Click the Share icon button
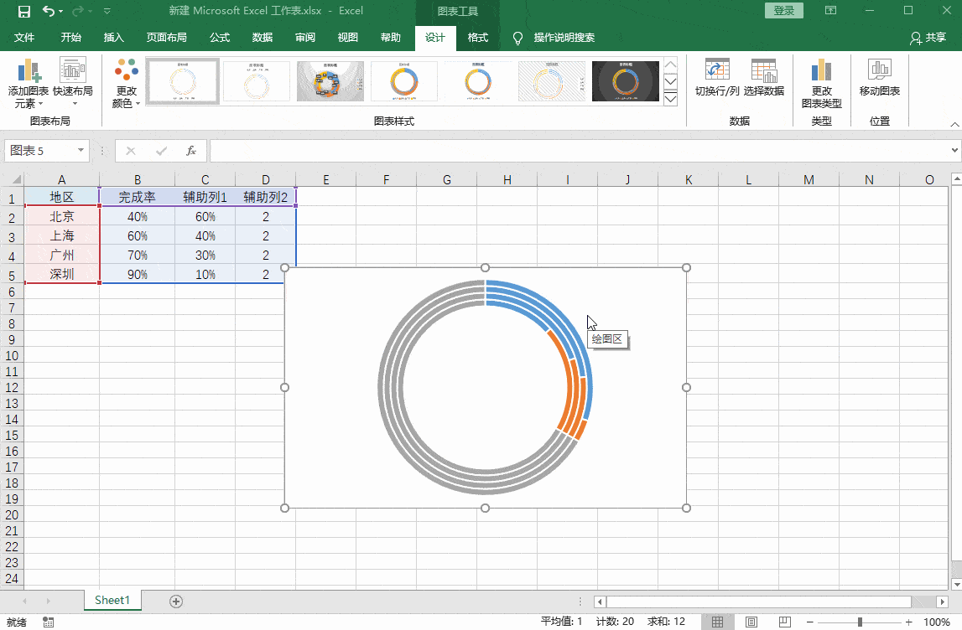This screenshot has width=962, height=630. pyautogui.click(x=928, y=38)
